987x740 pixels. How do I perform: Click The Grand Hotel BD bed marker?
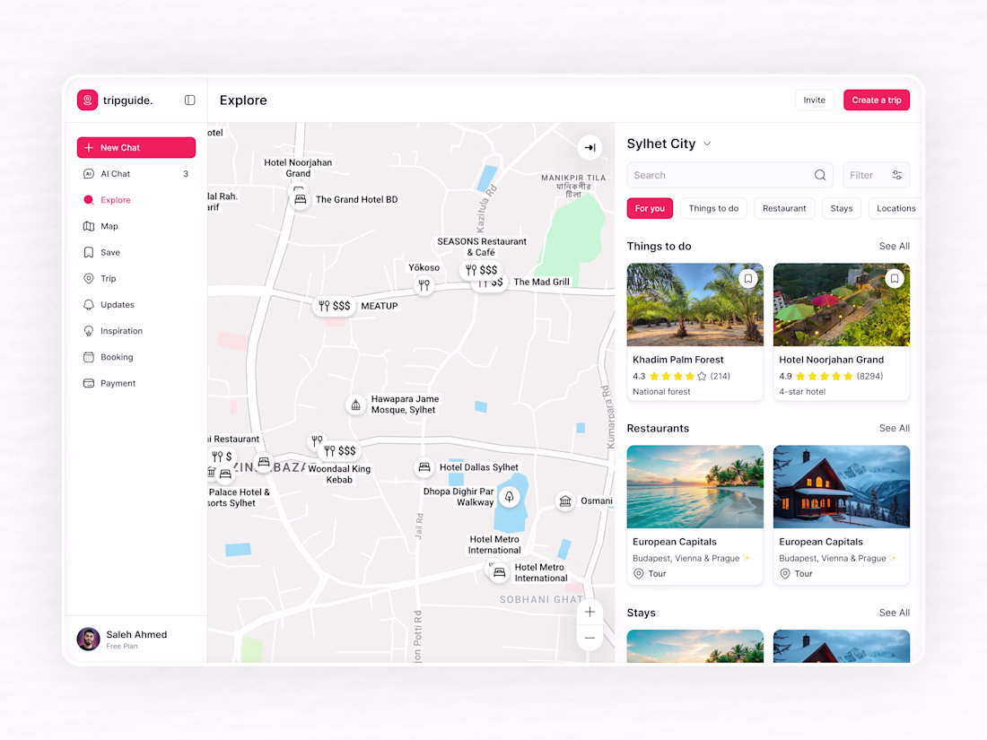301,199
